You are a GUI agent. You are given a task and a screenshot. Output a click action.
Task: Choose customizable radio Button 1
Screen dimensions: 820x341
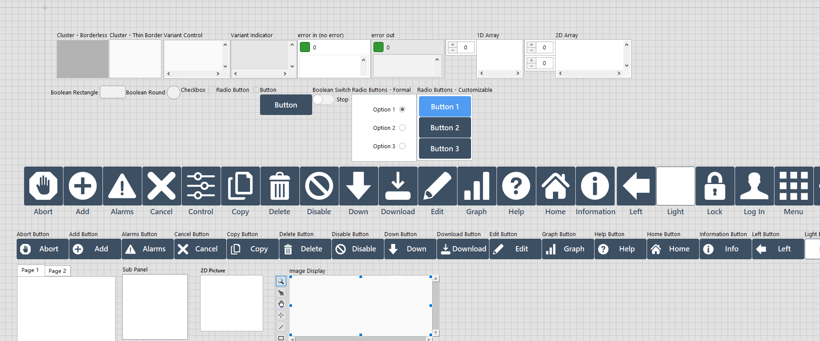click(x=445, y=107)
